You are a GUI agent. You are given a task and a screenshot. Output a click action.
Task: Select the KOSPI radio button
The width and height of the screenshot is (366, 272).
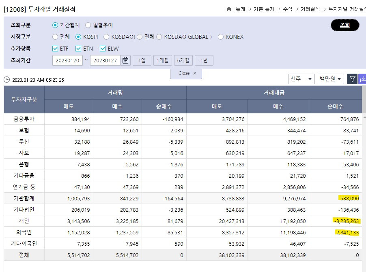(x=78, y=37)
